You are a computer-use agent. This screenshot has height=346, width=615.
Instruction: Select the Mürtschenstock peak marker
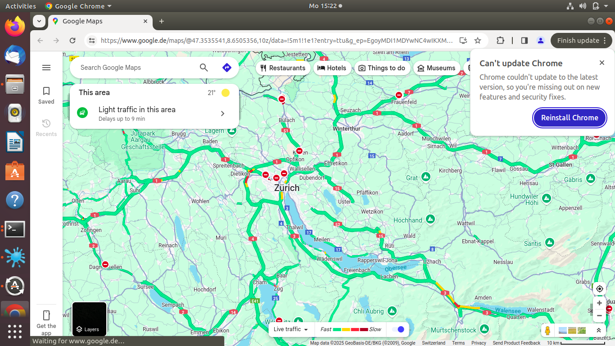pyautogui.click(x=484, y=329)
